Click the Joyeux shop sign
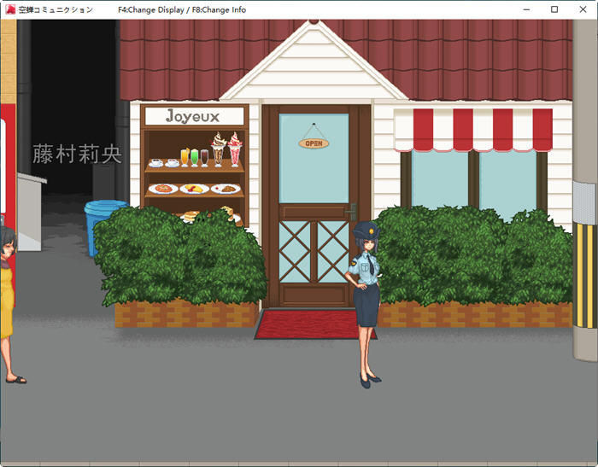The image size is (598, 467). tap(193, 116)
